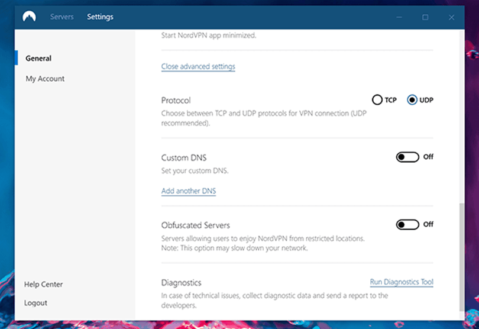The width and height of the screenshot is (479, 329).
Task: Turn on the Custom DNS toggle
Action: tap(407, 157)
